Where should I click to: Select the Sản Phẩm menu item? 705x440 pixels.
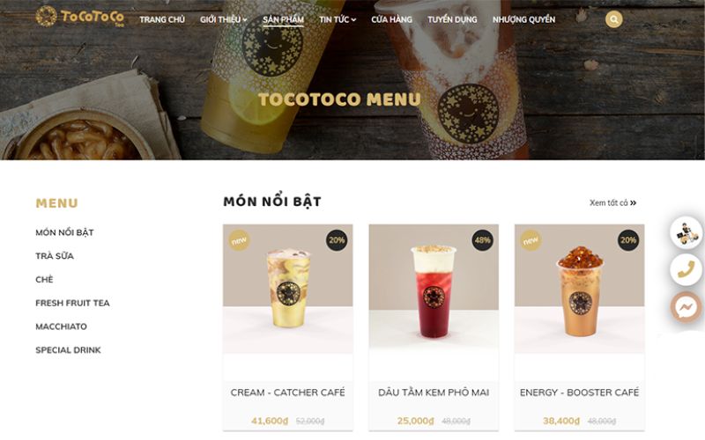pos(283,19)
